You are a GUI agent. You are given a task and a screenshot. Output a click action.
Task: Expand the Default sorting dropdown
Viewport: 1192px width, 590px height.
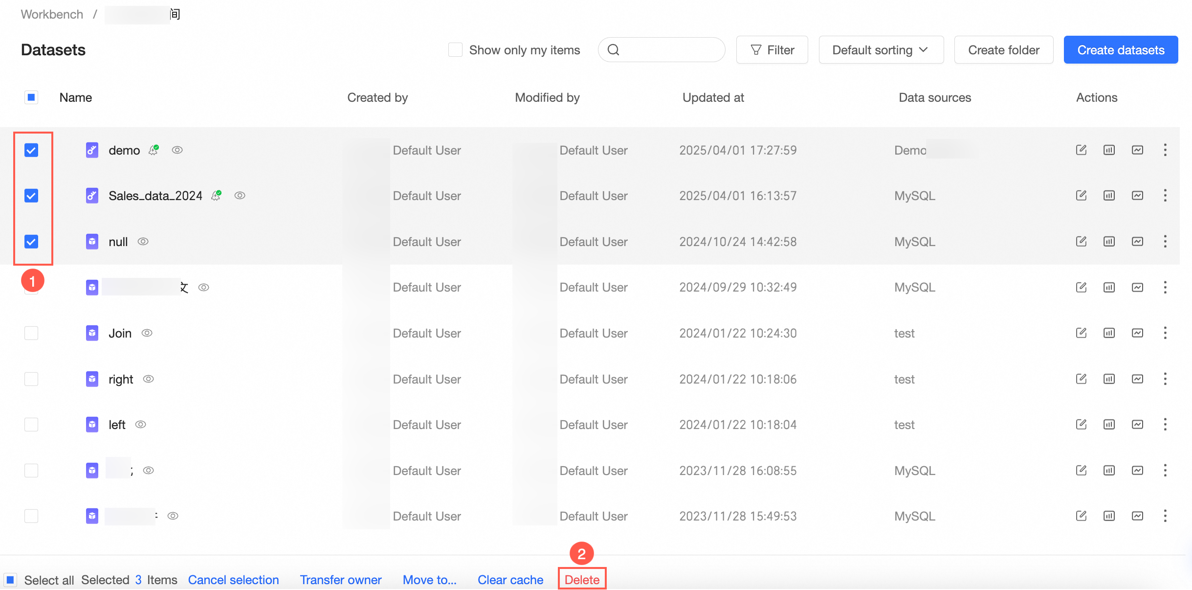tap(881, 50)
